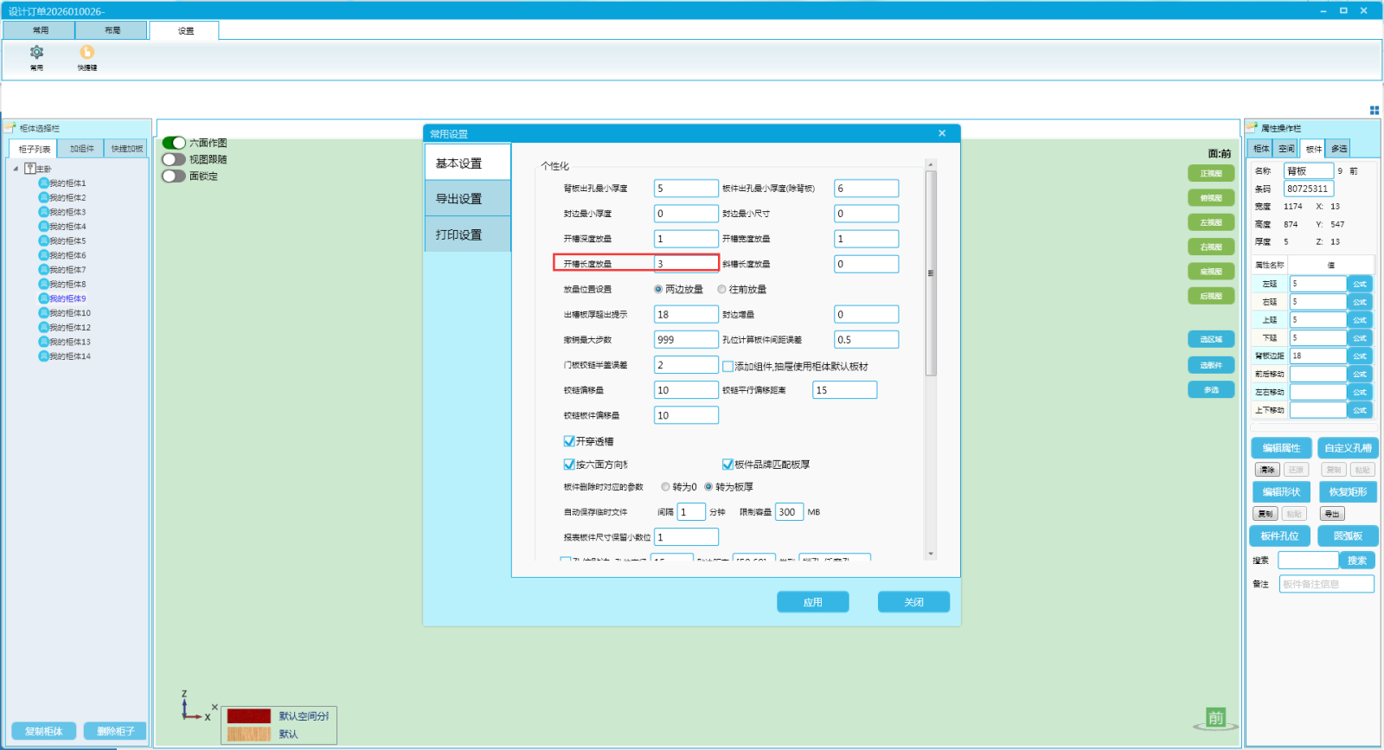Click the 快捷键 shortcut icon in ribbon
The image size is (1384, 750).
coord(87,53)
